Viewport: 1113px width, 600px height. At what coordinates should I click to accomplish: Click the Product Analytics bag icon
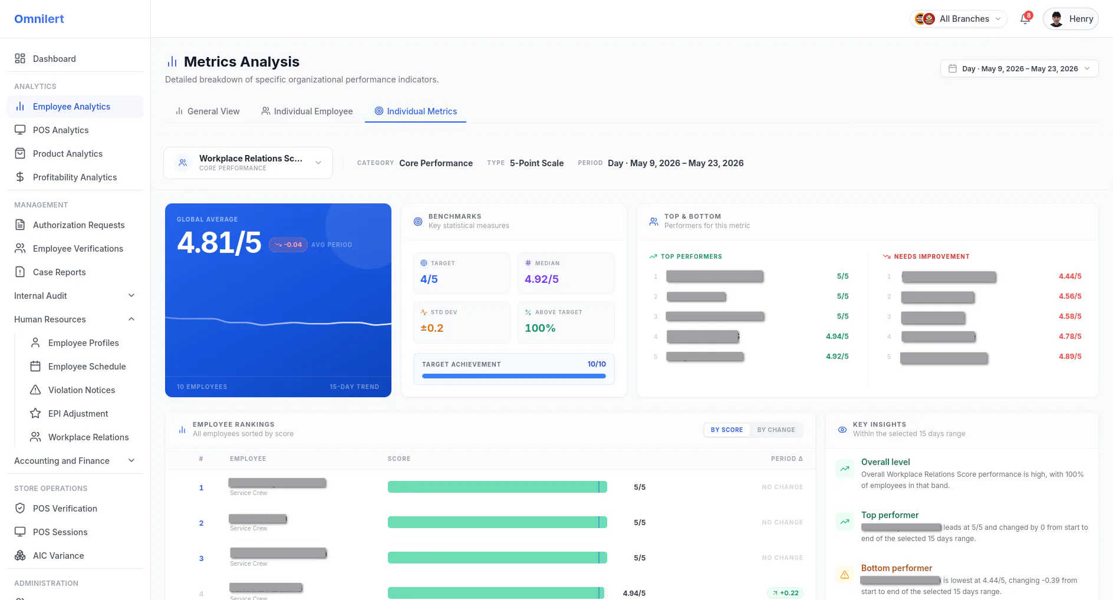click(x=20, y=153)
